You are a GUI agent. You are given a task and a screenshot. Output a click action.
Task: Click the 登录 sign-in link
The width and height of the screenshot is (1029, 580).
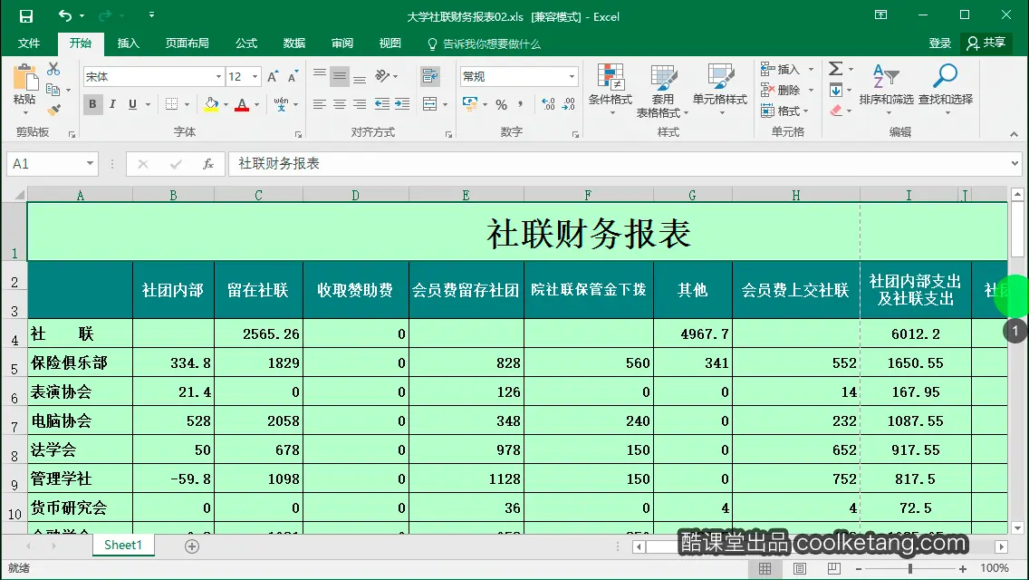click(x=939, y=43)
